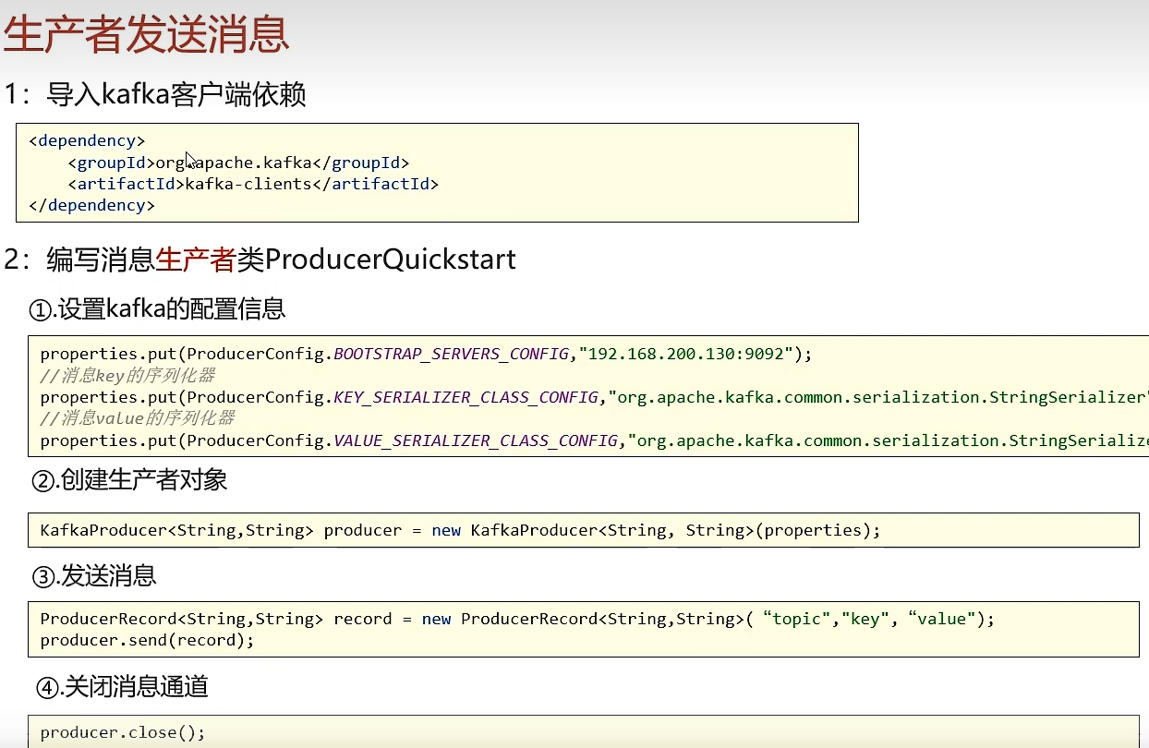Select the "producer.close();" line
Image resolution: width=1149 pixels, height=748 pixels.
123,732
